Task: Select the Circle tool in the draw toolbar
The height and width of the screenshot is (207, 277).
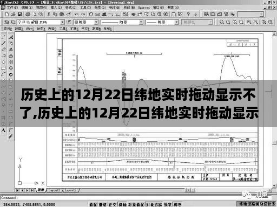Action: tap(3, 62)
